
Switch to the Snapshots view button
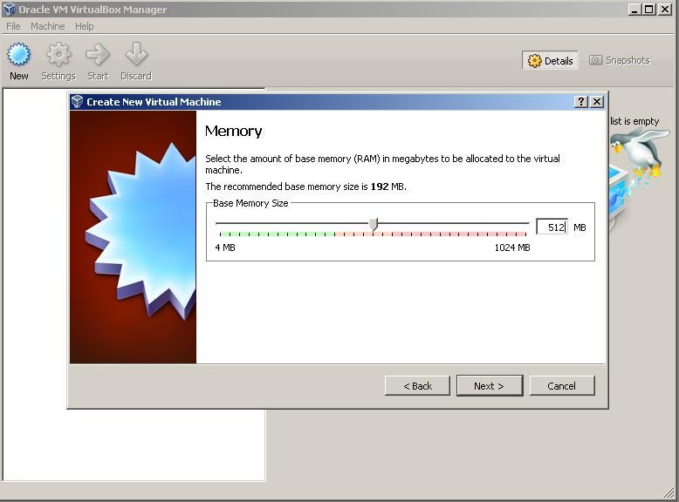pos(620,60)
